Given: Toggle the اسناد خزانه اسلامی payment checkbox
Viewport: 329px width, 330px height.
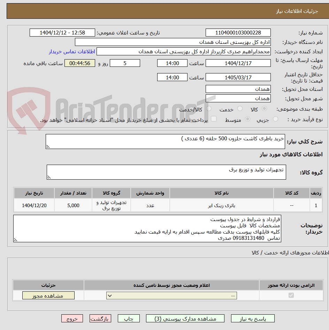Looking at the screenshot, I should 214,119.
